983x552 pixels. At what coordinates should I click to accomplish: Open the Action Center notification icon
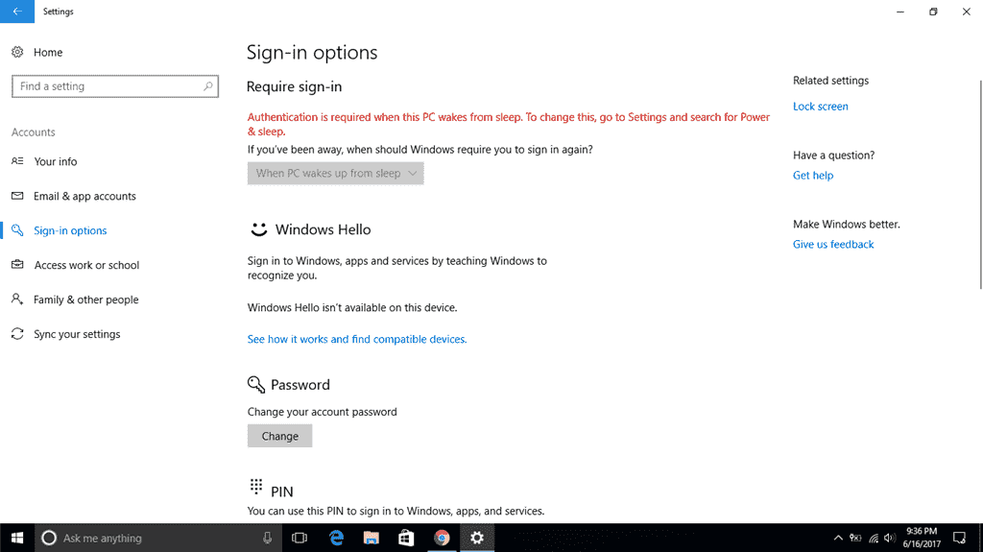[x=959, y=538]
